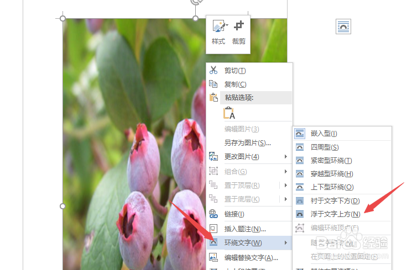Image resolution: width=412 pixels, height=270 pixels.
Task: Choose 在页面上的位置固定 submenu entry
Action: tap(342, 256)
